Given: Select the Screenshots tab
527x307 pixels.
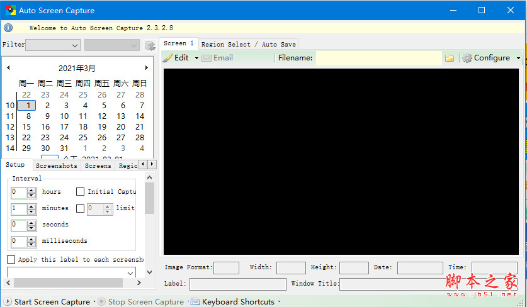Looking at the screenshot, I should [57, 165].
